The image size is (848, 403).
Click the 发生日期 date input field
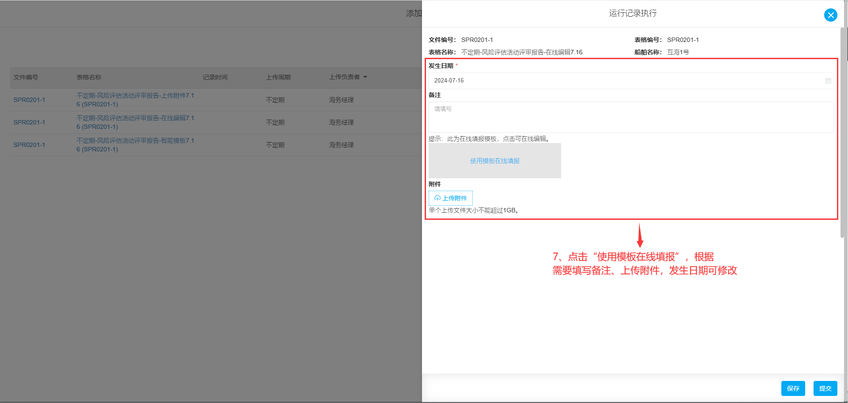(631, 81)
